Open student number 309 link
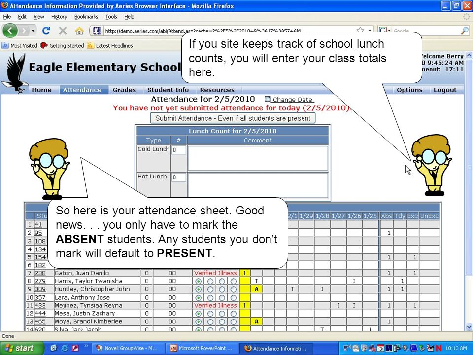This screenshot has width=473, height=355. coord(40,289)
